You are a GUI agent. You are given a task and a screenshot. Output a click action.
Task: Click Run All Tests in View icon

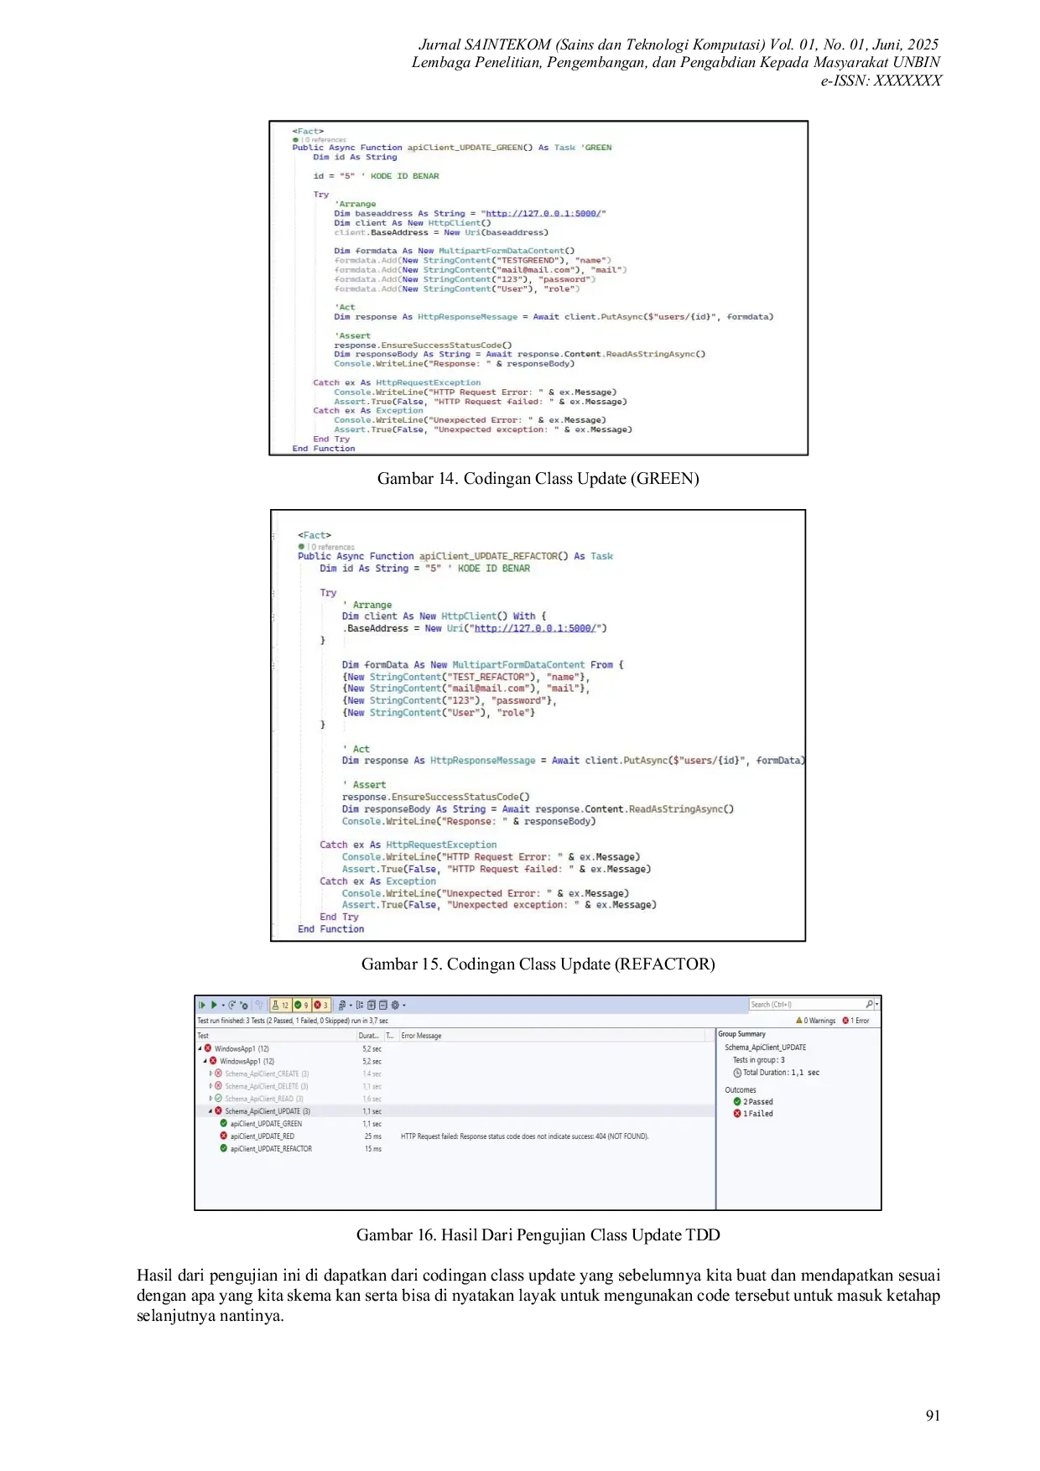[x=202, y=1005]
